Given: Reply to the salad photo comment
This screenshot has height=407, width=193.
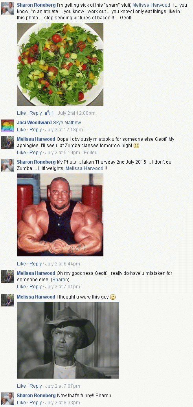Looking at the screenshot, I should click(36, 113).
